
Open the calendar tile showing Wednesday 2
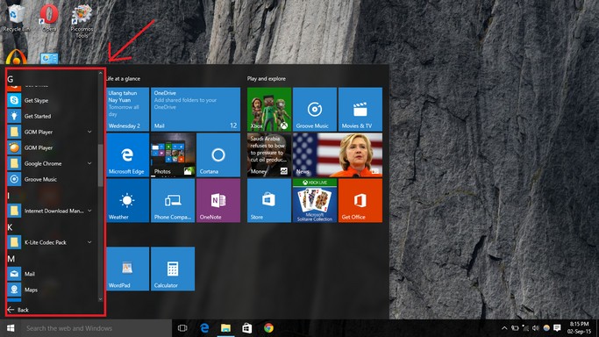(x=127, y=110)
